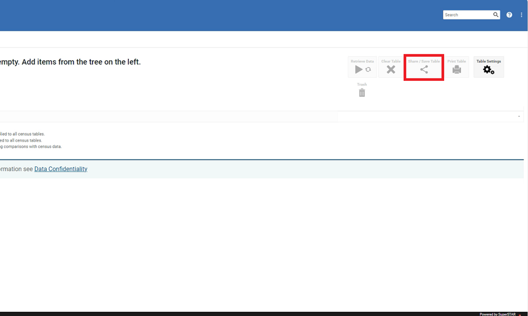Click the "Share / Save Table" label

tap(424, 61)
